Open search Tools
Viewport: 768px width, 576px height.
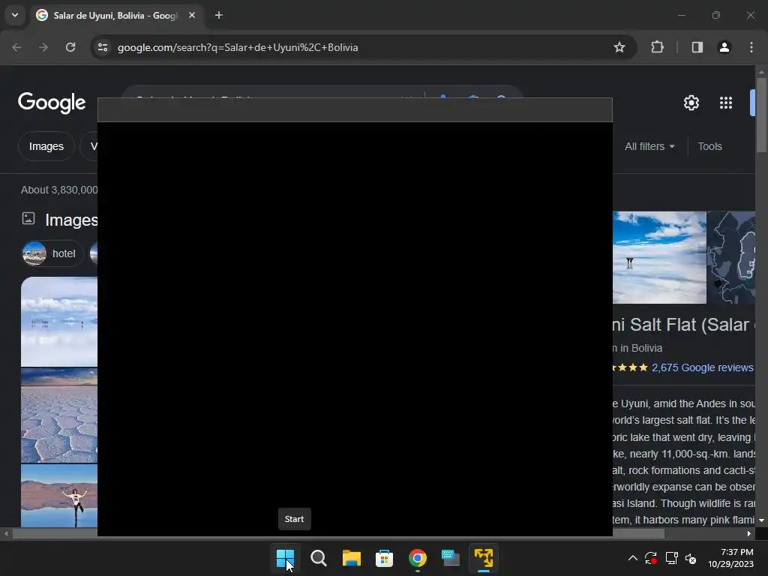(x=709, y=146)
